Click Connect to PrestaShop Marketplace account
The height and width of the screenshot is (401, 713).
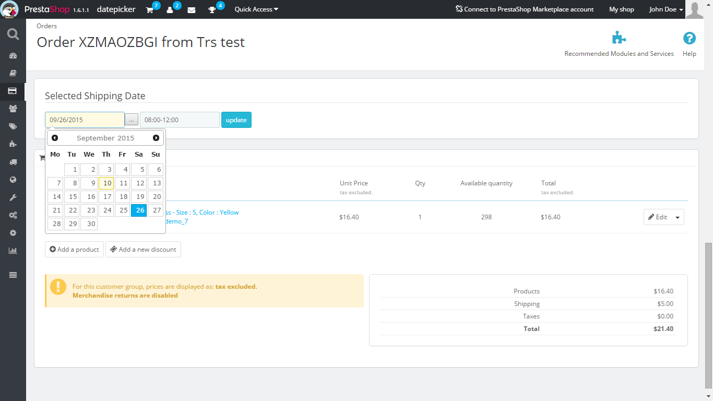[525, 9]
